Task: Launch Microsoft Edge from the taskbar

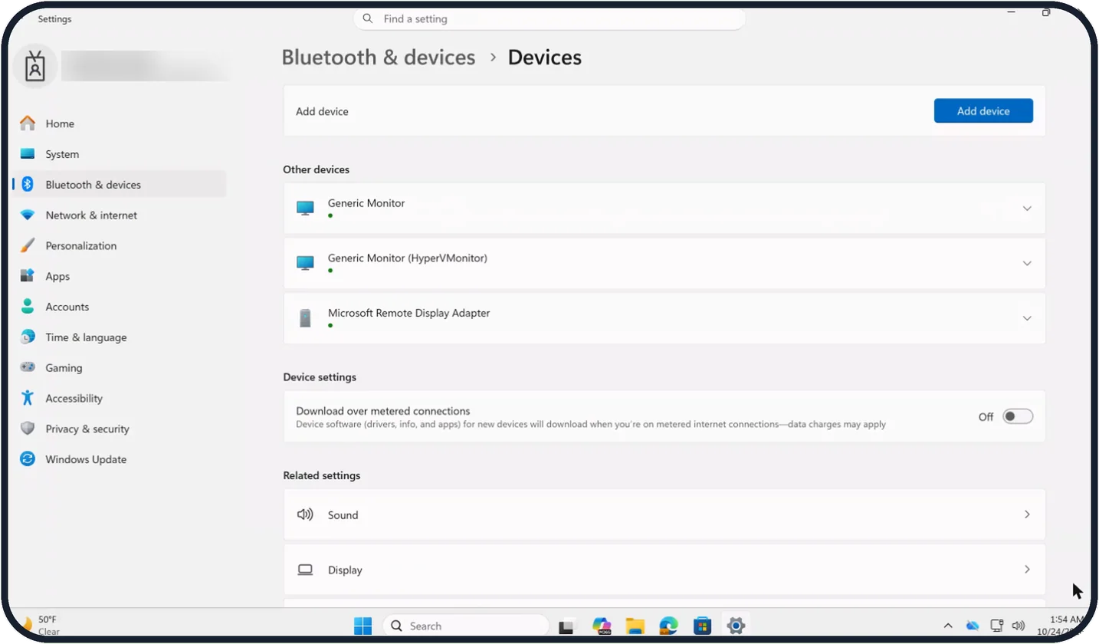Action: (668, 626)
